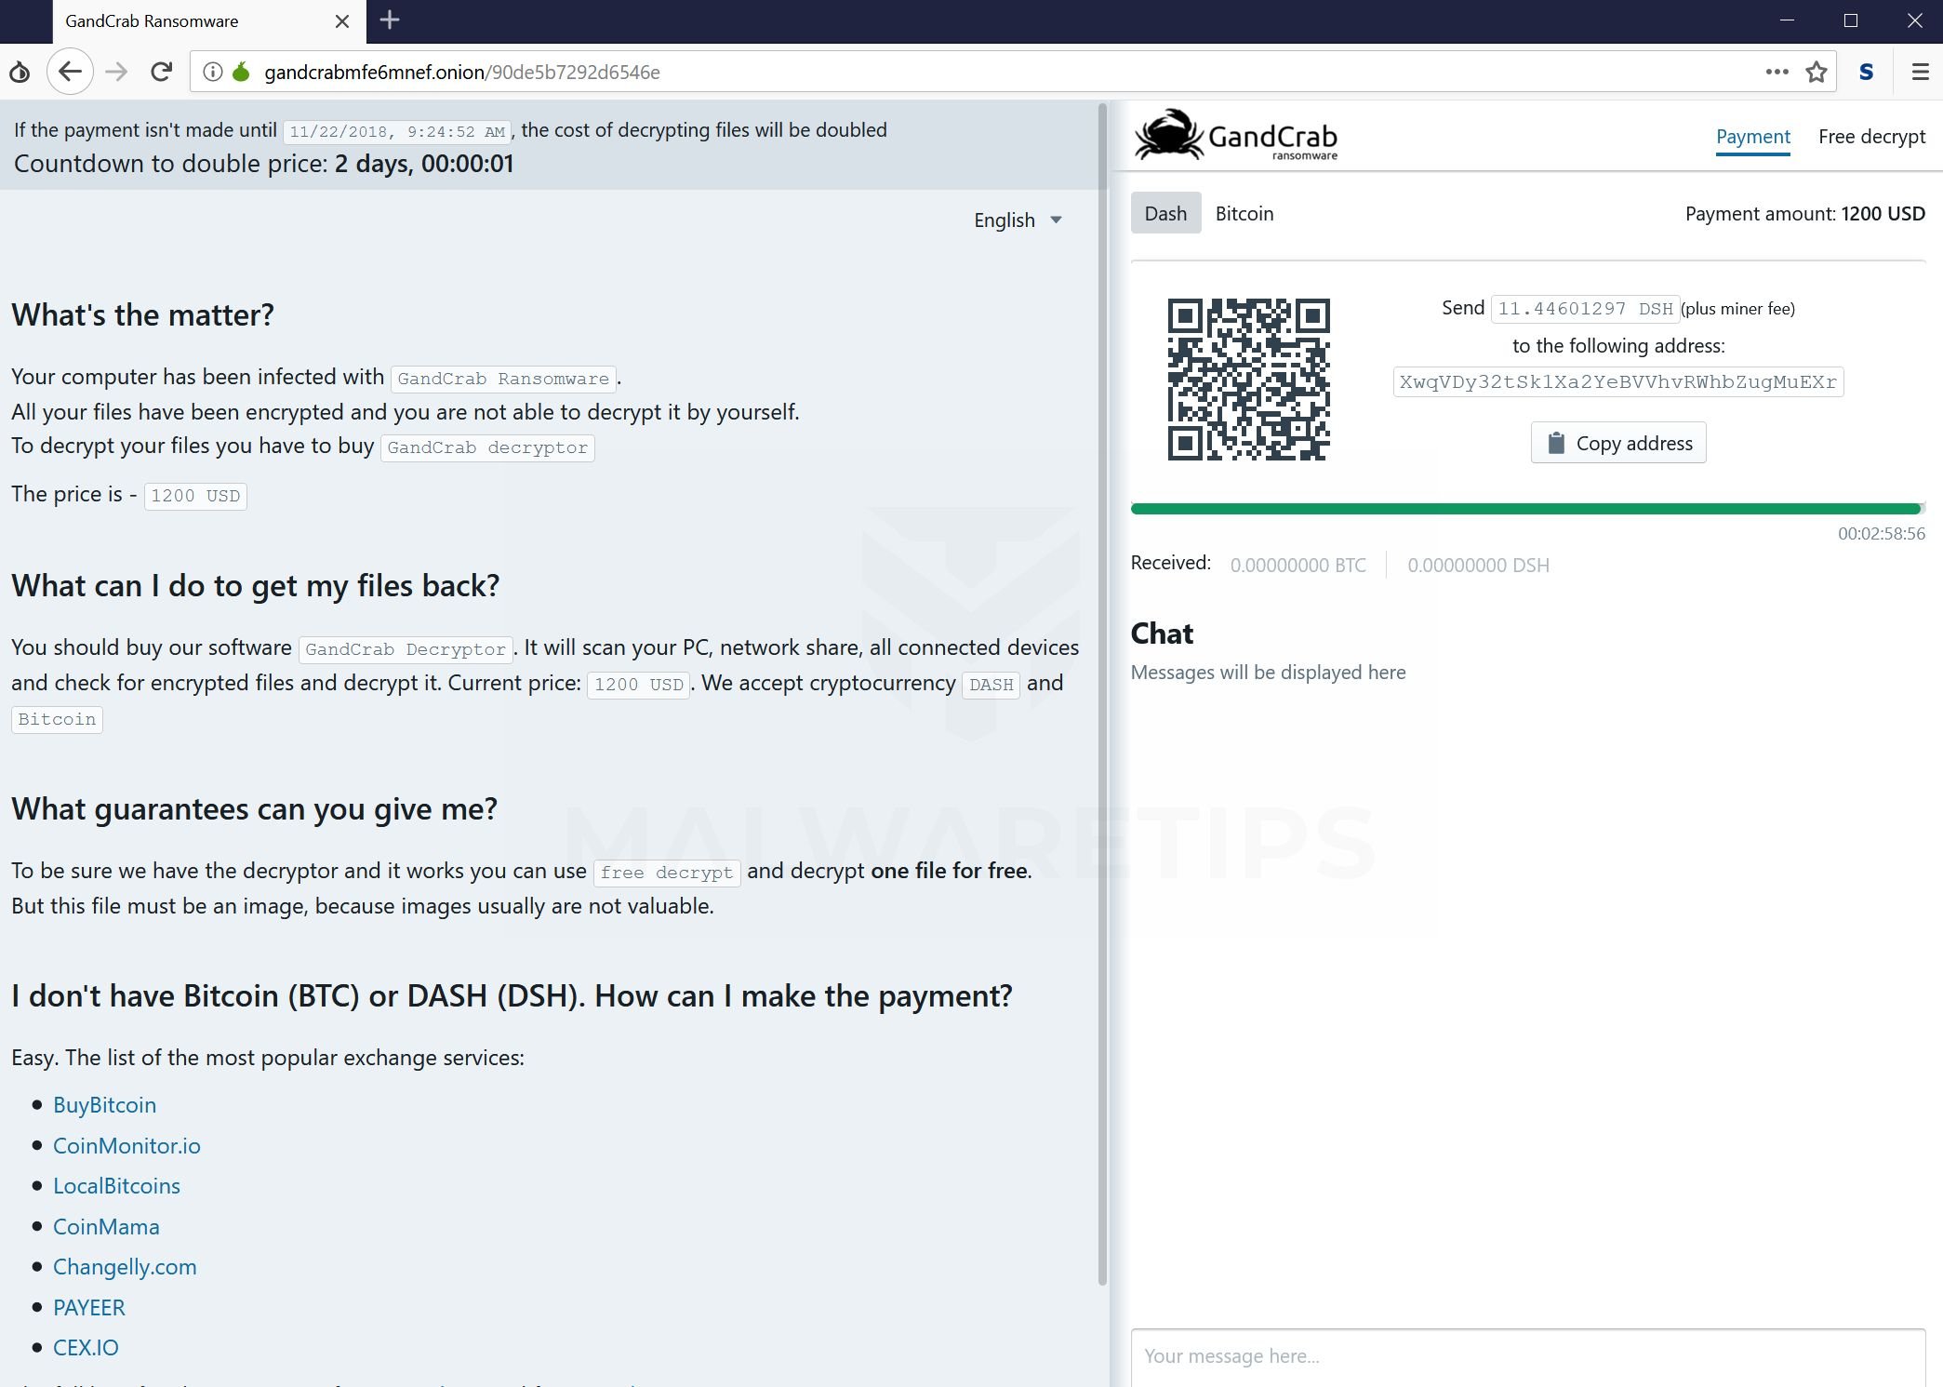Click the green payment timer progress bar
Image resolution: width=1943 pixels, height=1387 pixels.
point(1525,509)
